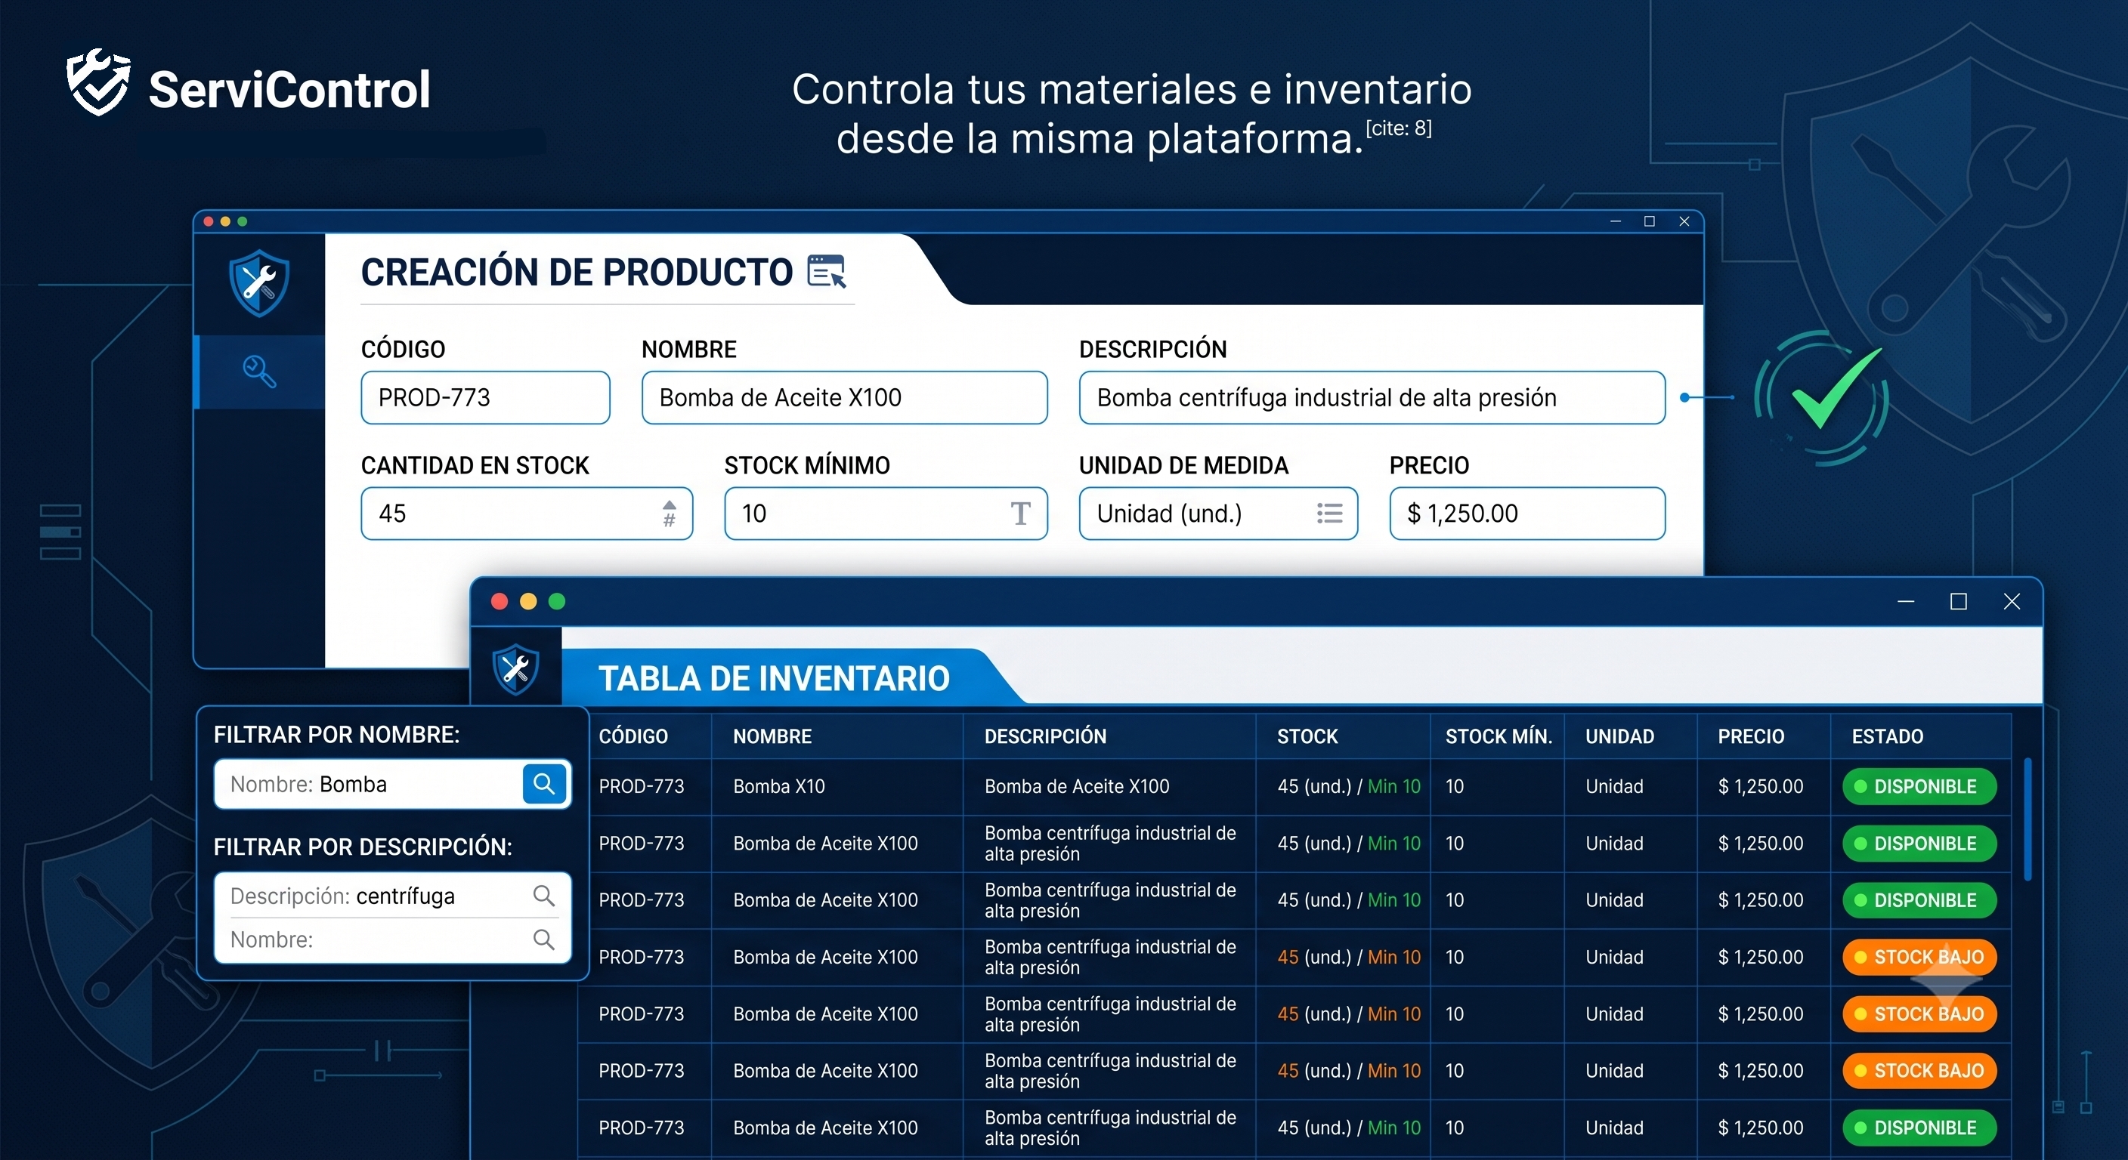Click the blue search button in Nombre filter
2128x1160 pixels.
543,783
